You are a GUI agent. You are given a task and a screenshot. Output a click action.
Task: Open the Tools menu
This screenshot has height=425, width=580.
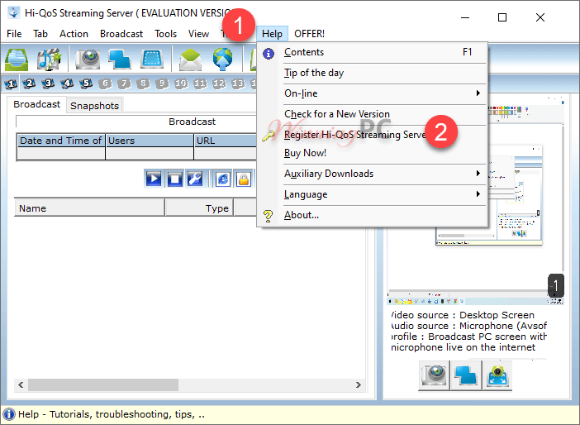point(165,34)
